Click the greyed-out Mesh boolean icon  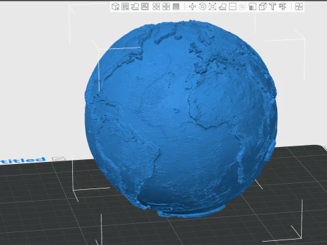[x=243, y=7]
